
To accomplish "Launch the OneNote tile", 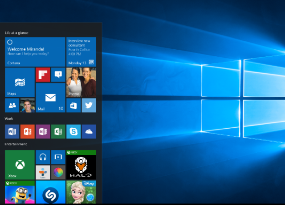I will pos(43,131).
